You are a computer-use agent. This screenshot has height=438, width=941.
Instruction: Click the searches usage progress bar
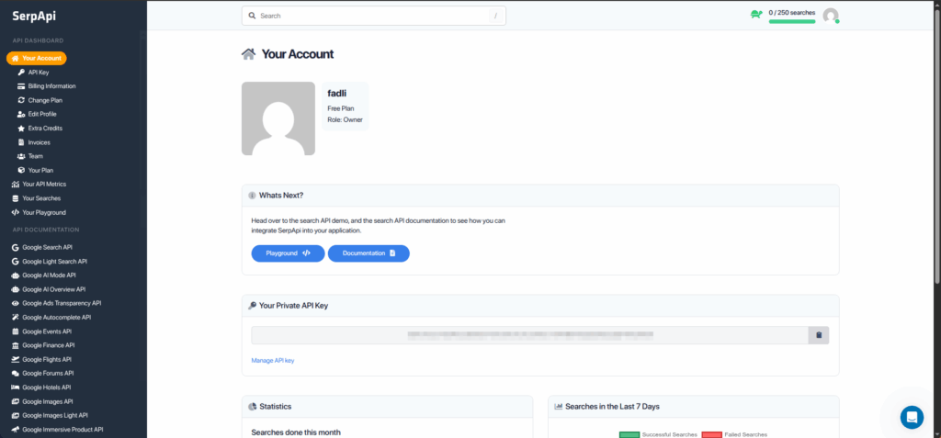click(791, 21)
